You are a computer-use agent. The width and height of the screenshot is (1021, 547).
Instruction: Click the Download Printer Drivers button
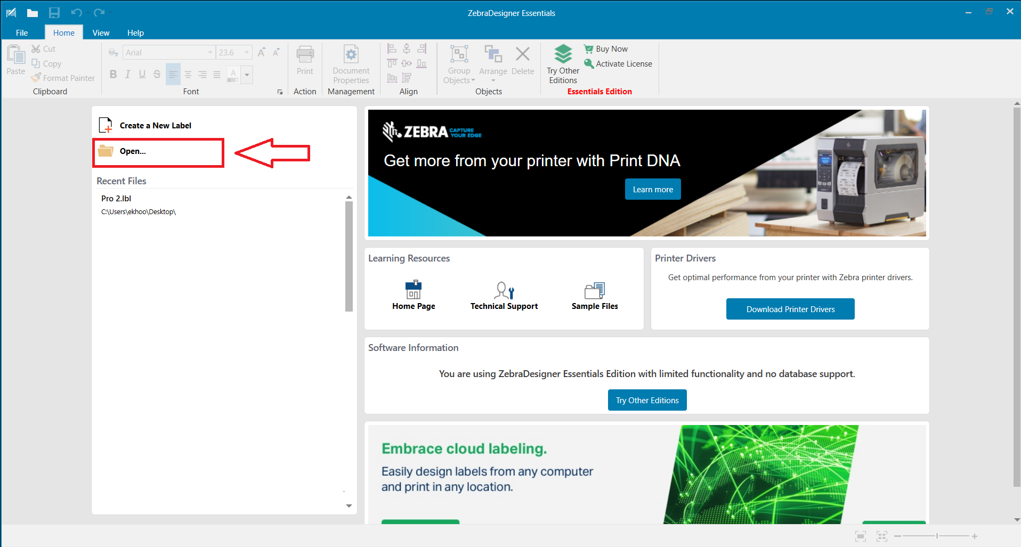pos(790,309)
